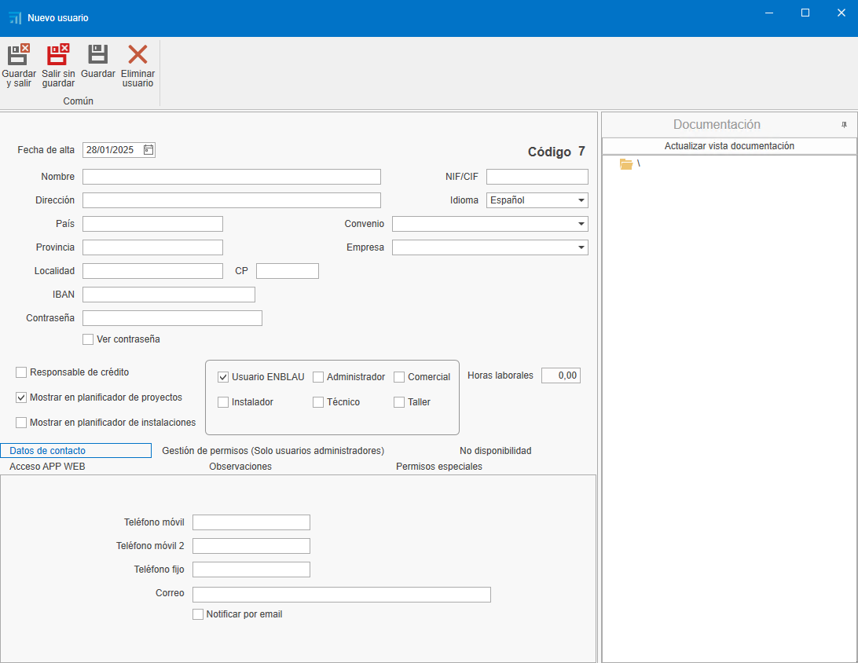The height and width of the screenshot is (663, 858).
Task: Enable Notificar por email checkbox
Action: [198, 614]
